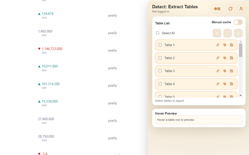Click the download export icon button

tap(238, 33)
